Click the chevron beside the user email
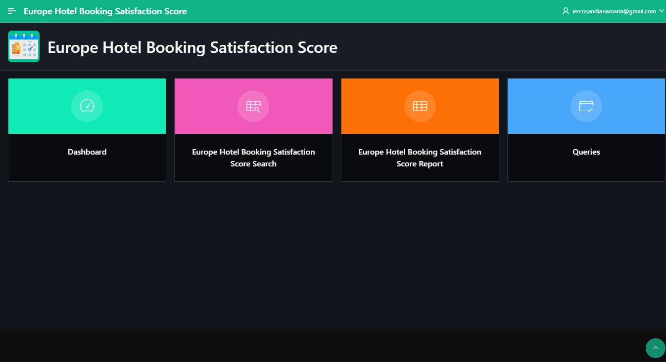Viewport: 666px width, 362px height. [661, 11]
